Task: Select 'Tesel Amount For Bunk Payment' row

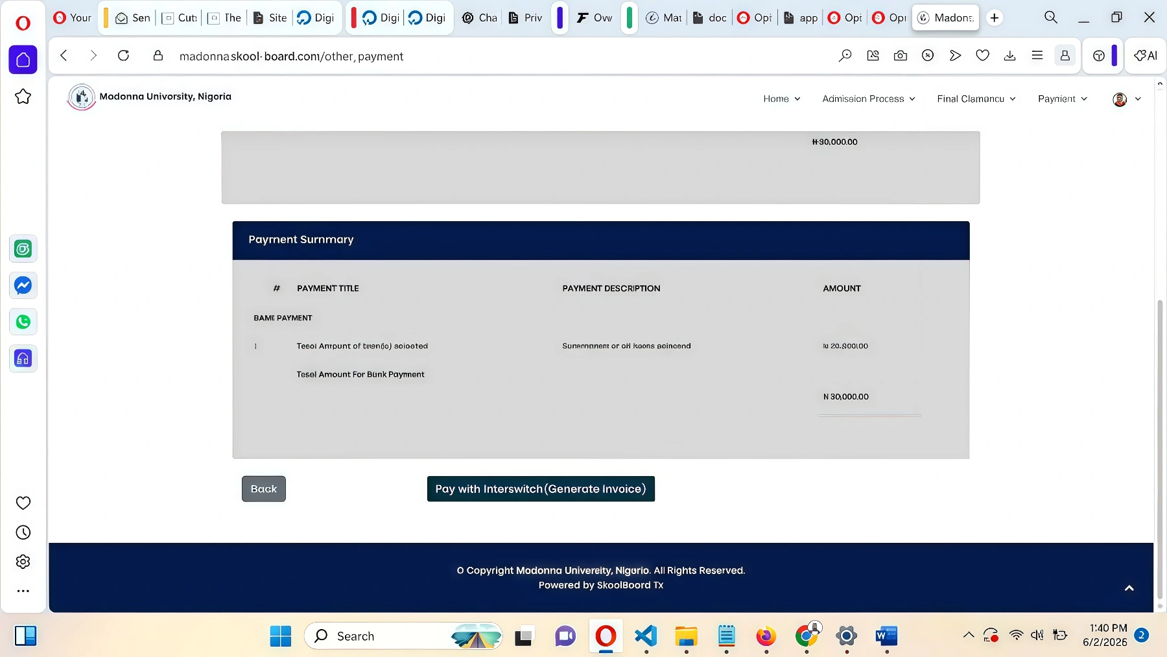Action: (x=360, y=374)
